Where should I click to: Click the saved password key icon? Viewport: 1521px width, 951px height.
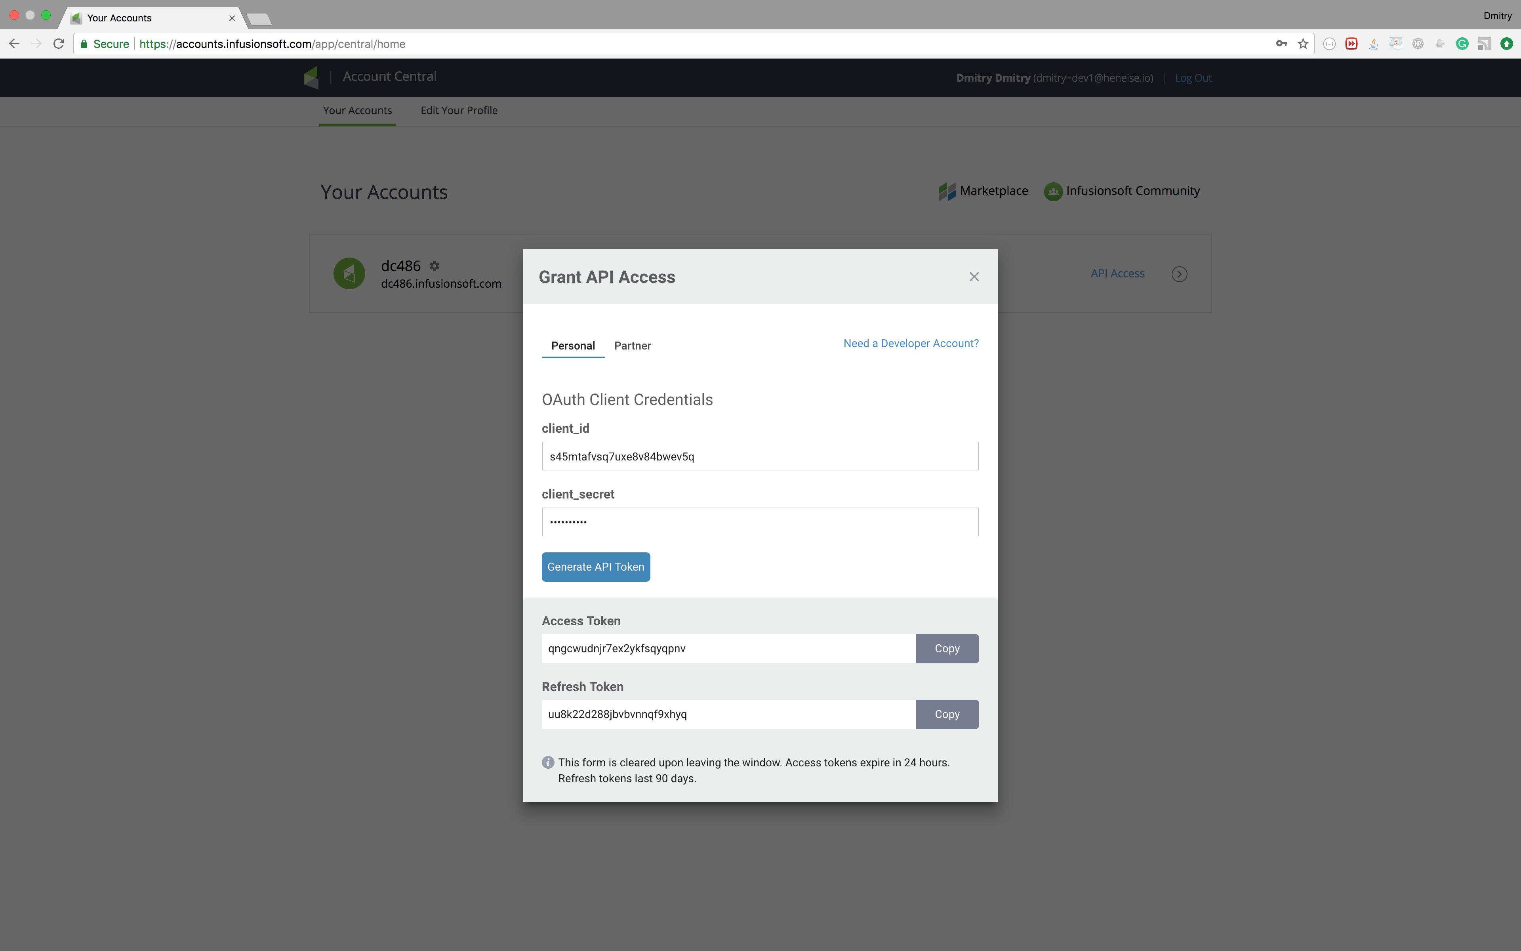coord(1281,44)
